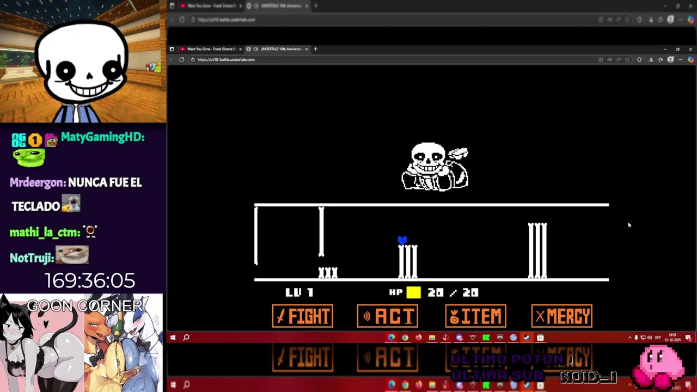Open the ITEM battle command
Screen dimensions: 697x392
point(475,316)
